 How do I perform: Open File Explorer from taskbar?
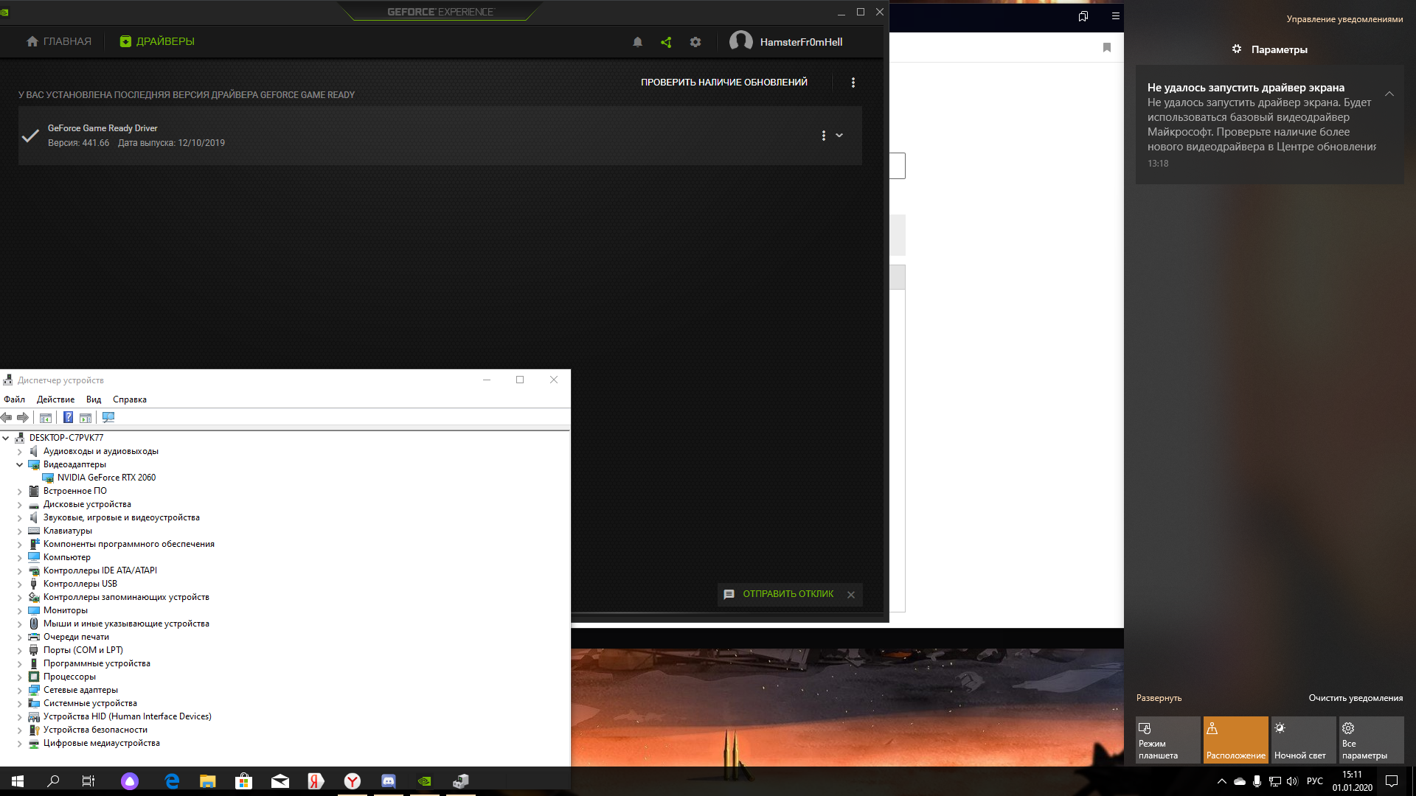(208, 781)
